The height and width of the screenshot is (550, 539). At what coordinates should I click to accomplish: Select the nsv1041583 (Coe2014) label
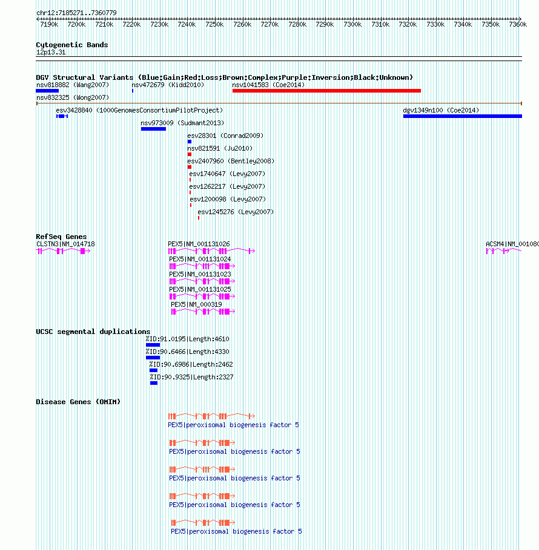point(268,85)
